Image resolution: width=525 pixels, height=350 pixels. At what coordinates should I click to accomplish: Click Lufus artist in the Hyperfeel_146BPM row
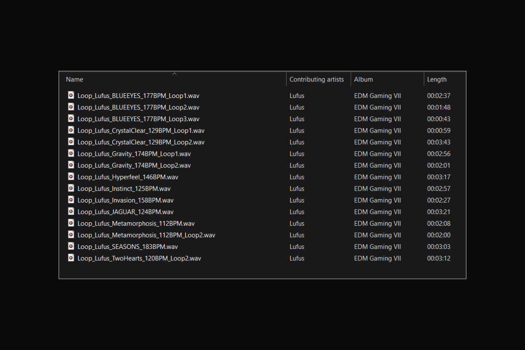(x=297, y=177)
